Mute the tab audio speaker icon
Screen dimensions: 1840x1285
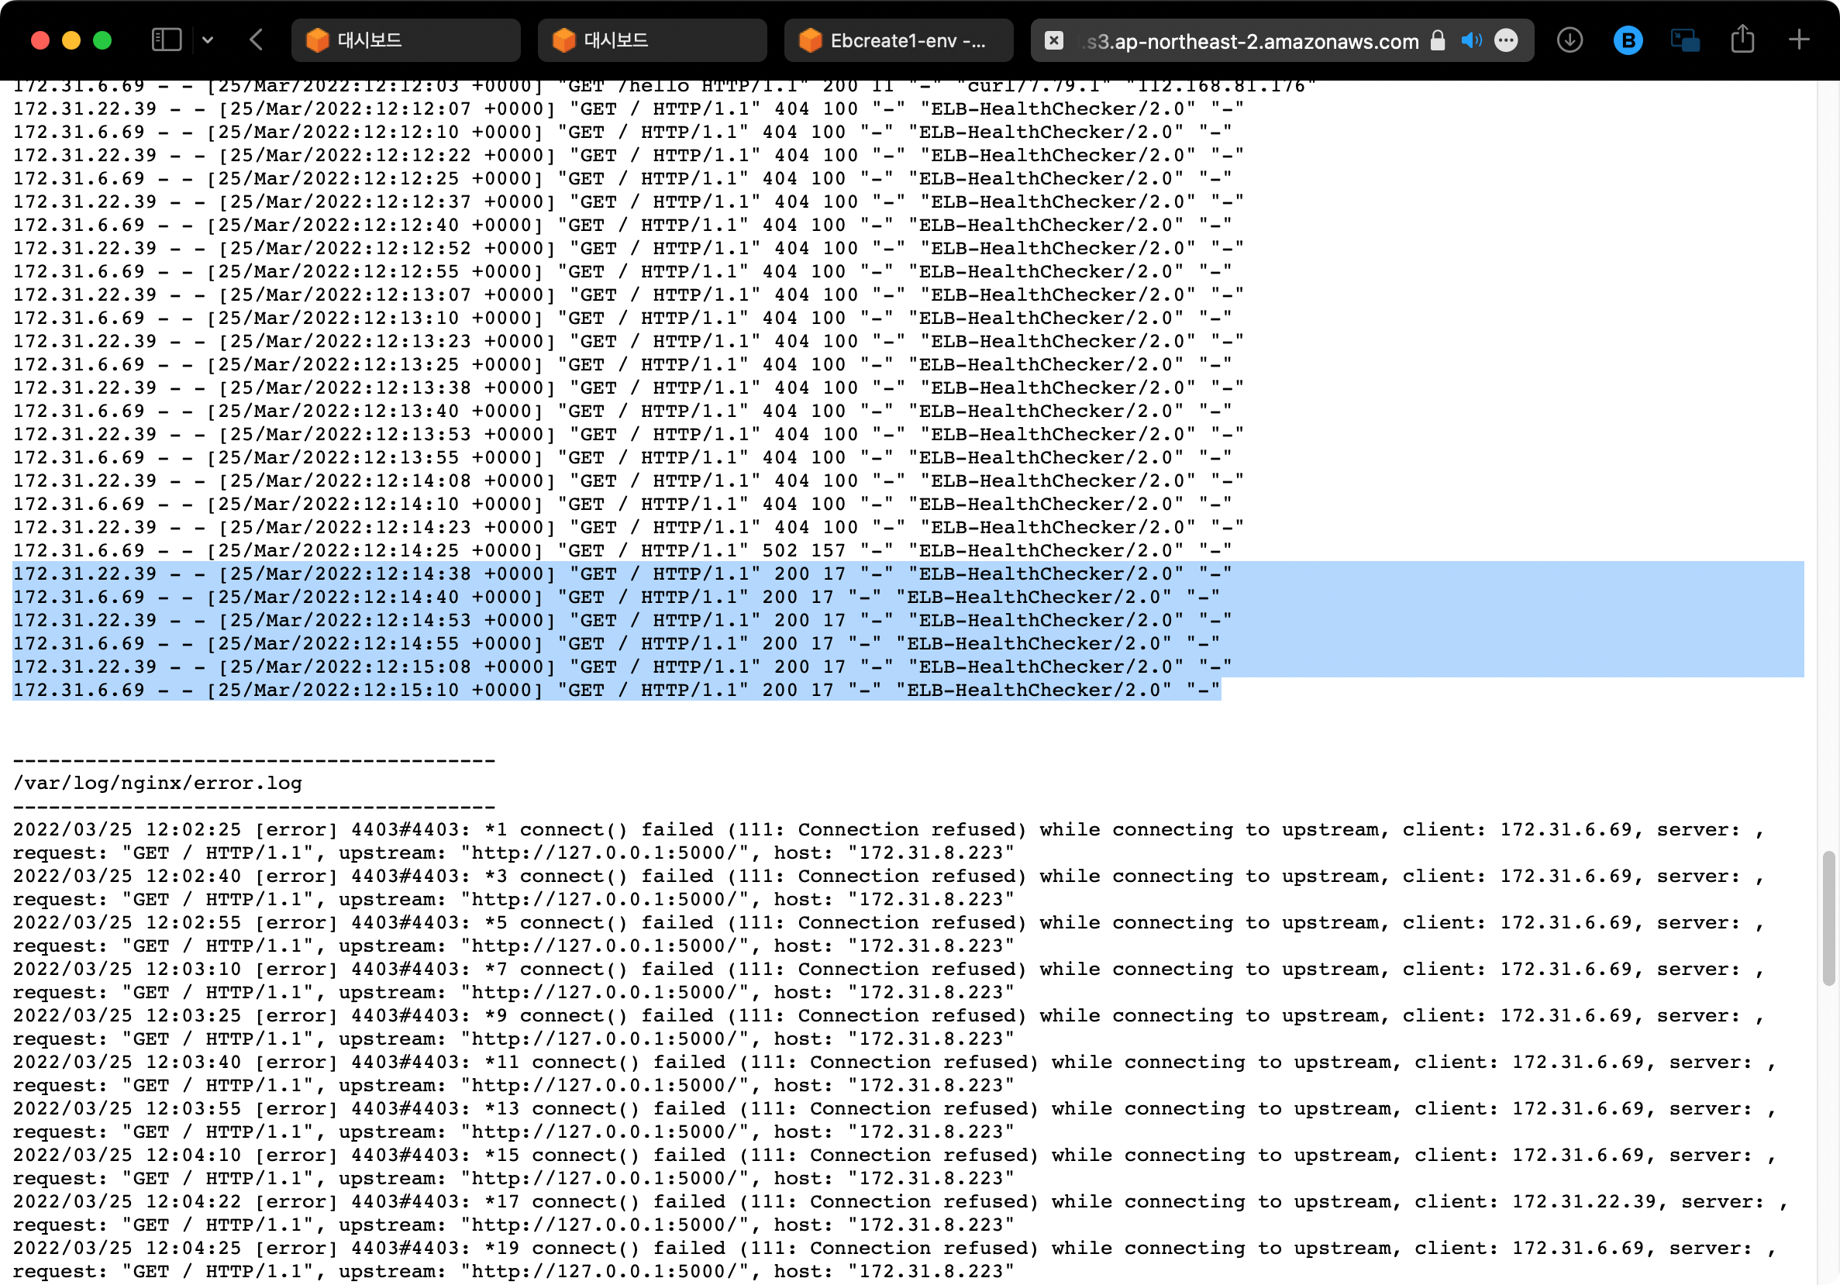click(x=1471, y=40)
